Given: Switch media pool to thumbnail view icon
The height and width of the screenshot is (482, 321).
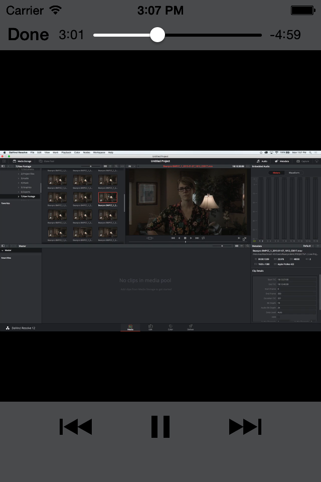Looking at the screenshot, I should pos(237,246).
